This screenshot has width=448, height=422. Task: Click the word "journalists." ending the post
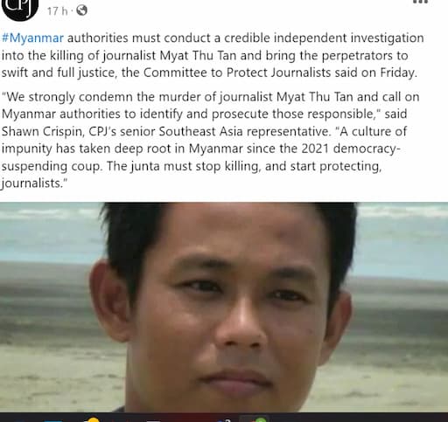(34, 183)
